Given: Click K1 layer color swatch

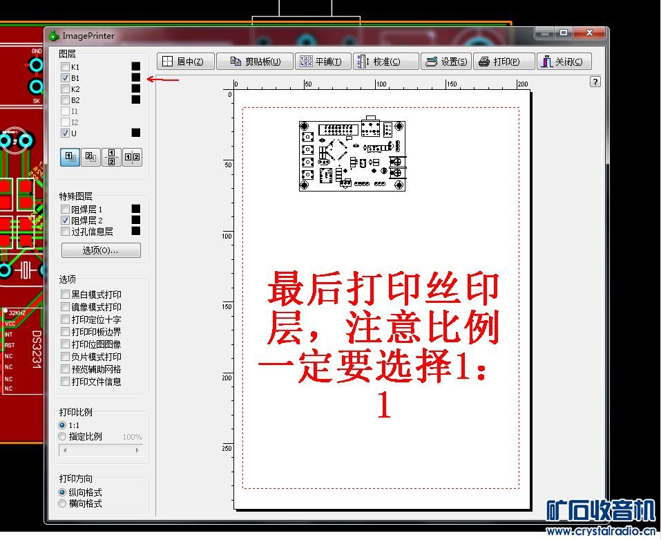Looking at the screenshot, I should pos(136,66).
